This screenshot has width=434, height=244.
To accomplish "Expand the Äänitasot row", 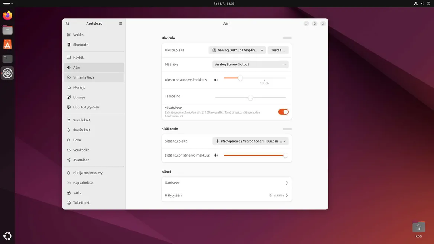I will [227, 183].
